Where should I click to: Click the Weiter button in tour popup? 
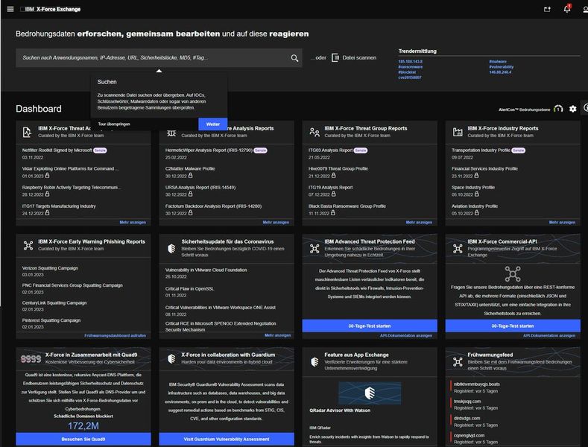point(212,124)
